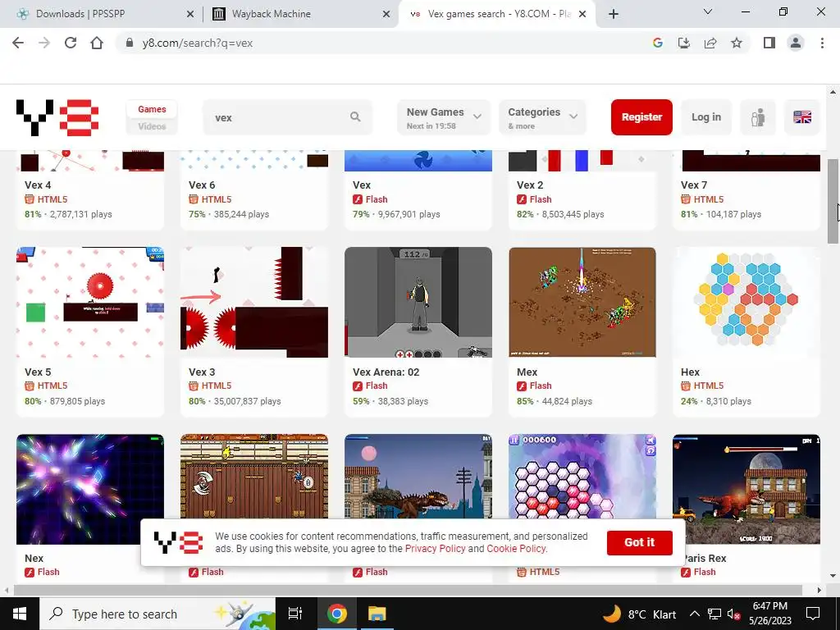Click the Windows taskbar search box

pos(157,614)
